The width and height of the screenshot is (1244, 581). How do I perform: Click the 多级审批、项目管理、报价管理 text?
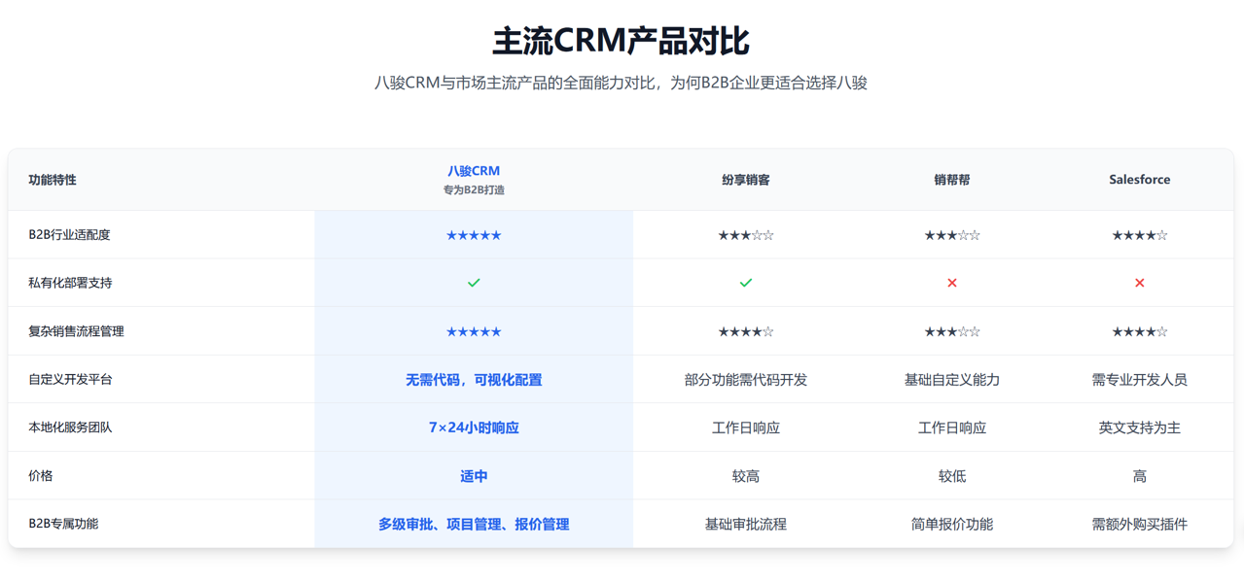(474, 524)
